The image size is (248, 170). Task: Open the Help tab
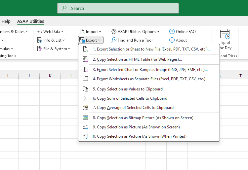6,21
